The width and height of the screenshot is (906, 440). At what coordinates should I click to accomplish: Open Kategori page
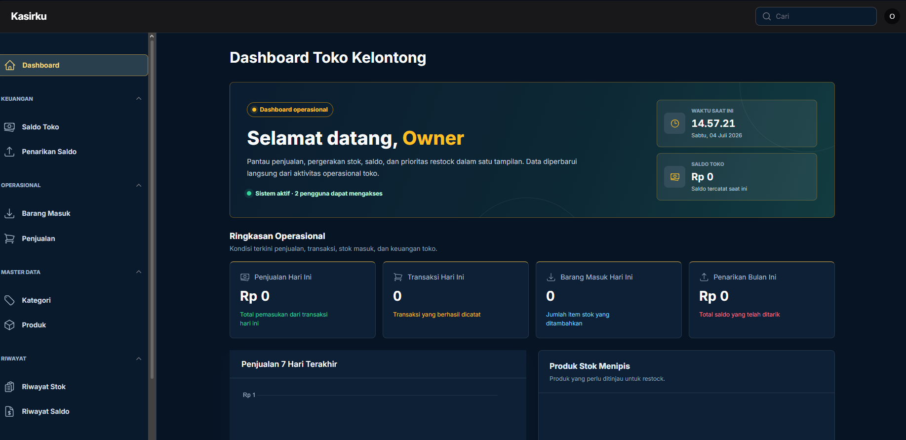[74, 300]
